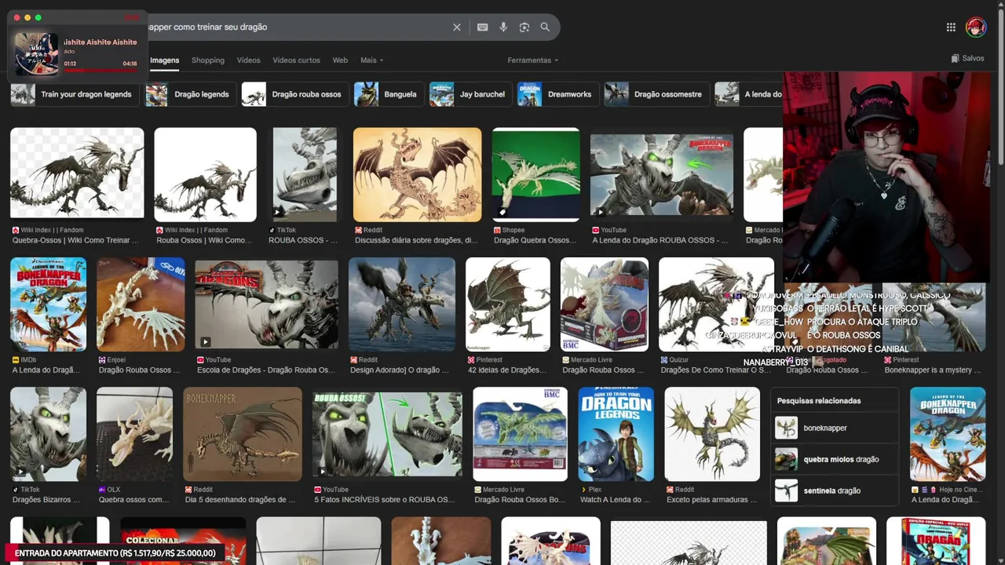This screenshot has width=1005, height=565.
Task: Start voice search with microphone icon
Action: click(503, 27)
